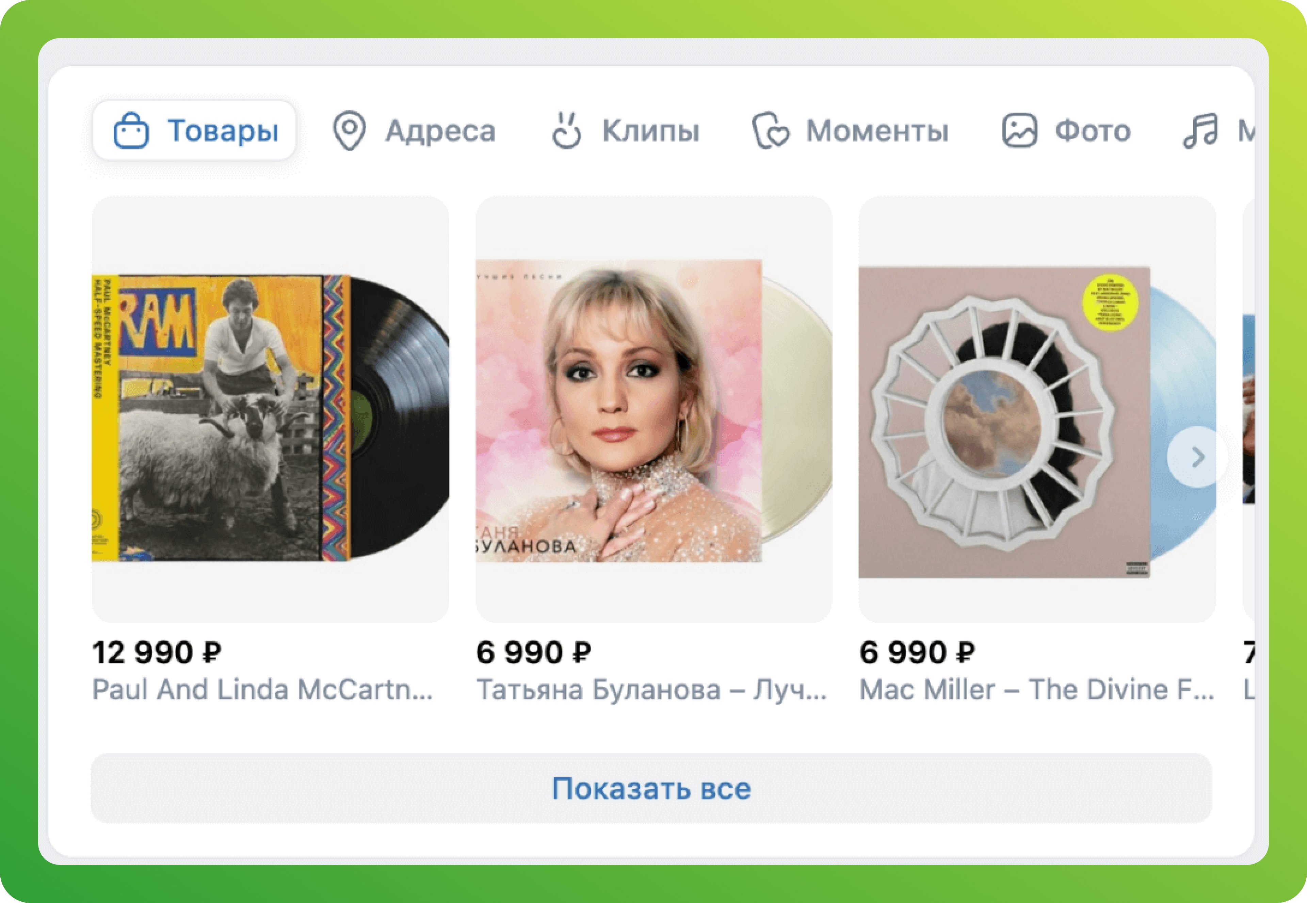The height and width of the screenshot is (903, 1307).
Task: Open the Фото tab label
Action: pyautogui.click(x=1093, y=131)
